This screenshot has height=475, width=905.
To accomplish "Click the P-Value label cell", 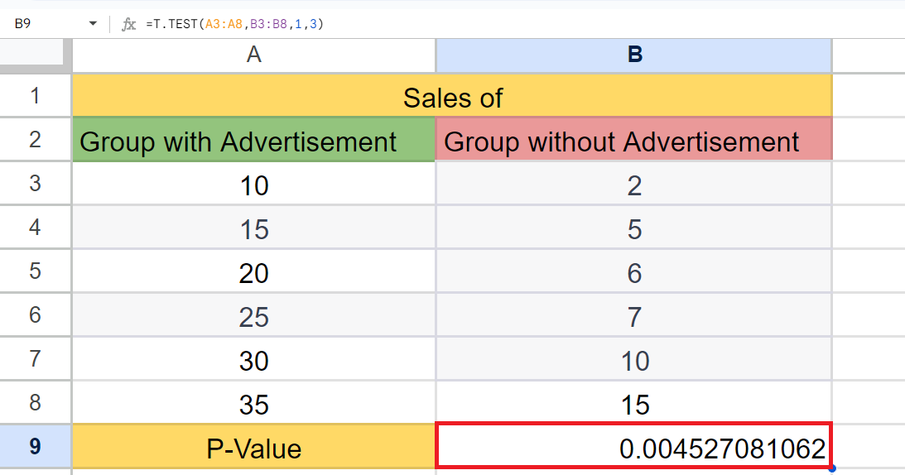I will tap(254, 446).
